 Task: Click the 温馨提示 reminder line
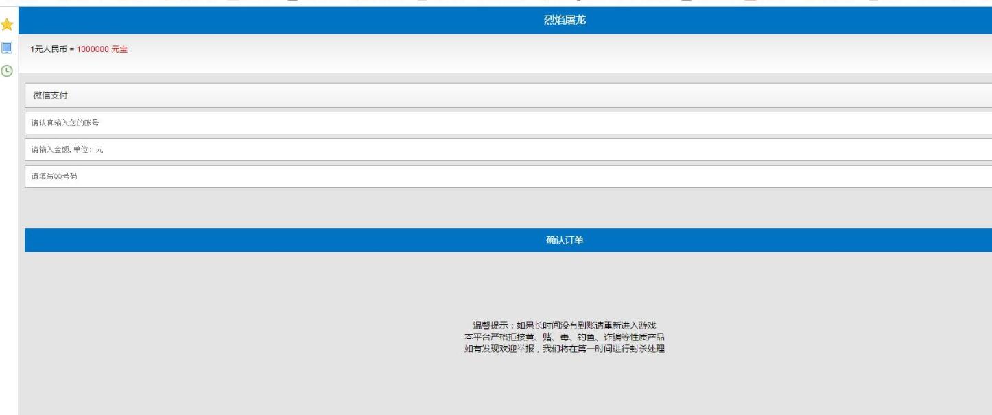[x=564, y=325]
